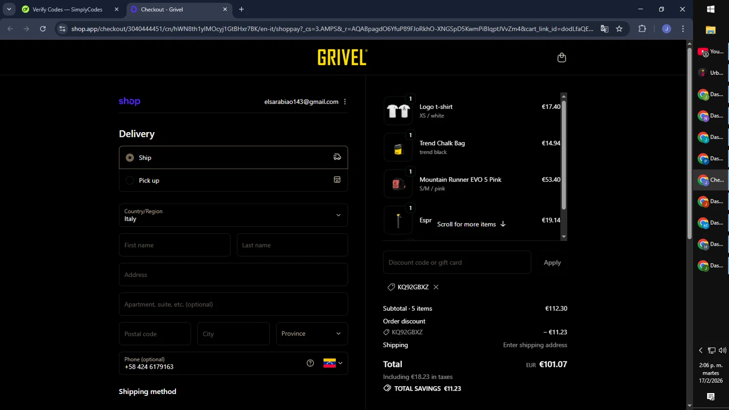Open the translate page icon
Screen dimensions: 729x410
click(x=604, y=29)
